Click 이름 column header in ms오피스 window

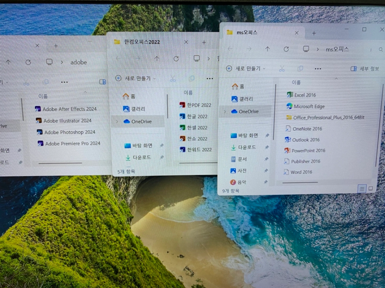(x=296, y=82)
